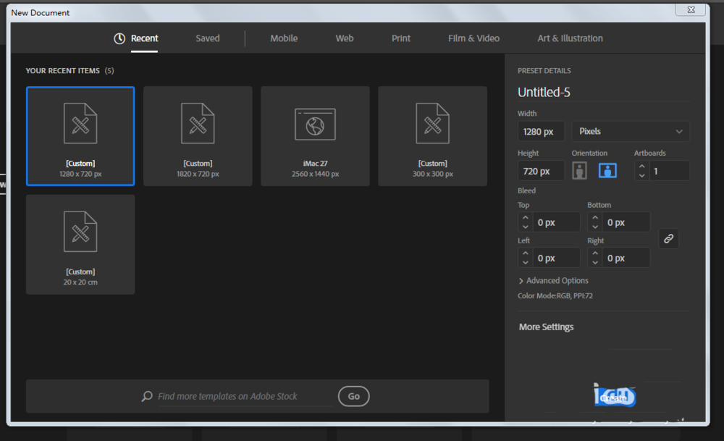The height and width of the screenshot is (441, 724).
Task: Switch to the Mobile tab
Action: pos(284,38)
